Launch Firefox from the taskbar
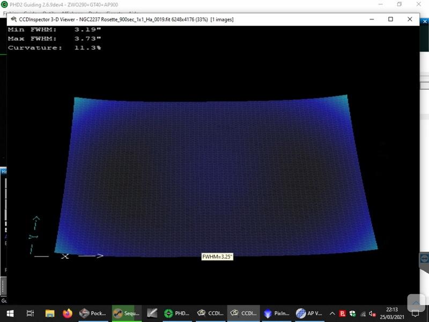The height and width of the screenshot is (322, 429). click(x=68, y=313)
